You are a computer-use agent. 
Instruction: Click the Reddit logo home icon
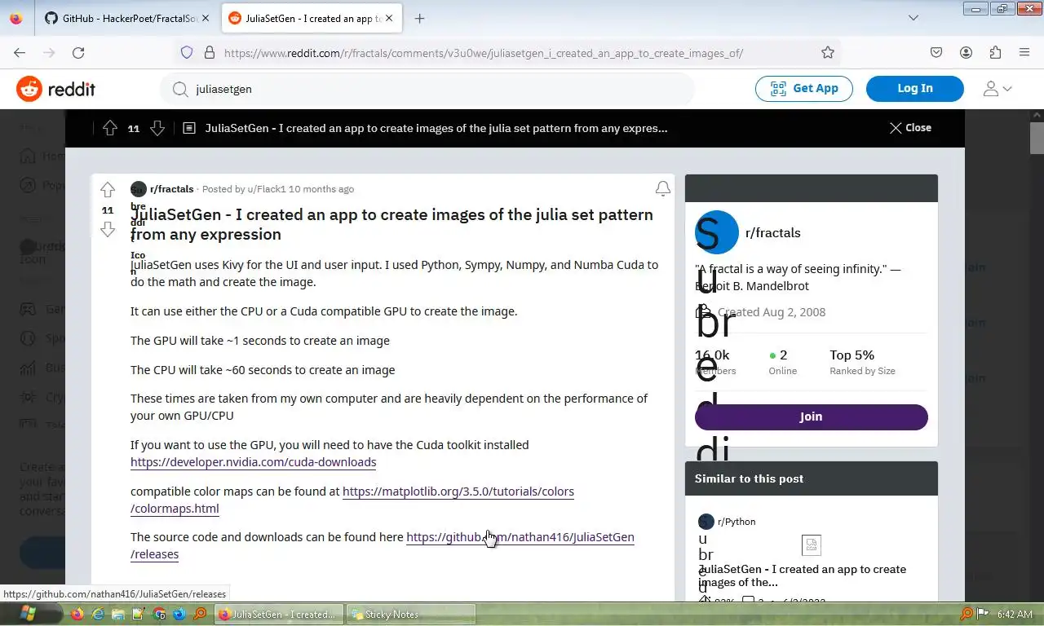click(x=29, y=89)
